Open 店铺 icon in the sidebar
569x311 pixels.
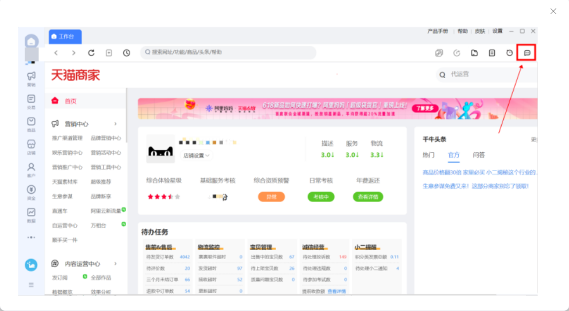coord(31,147)
